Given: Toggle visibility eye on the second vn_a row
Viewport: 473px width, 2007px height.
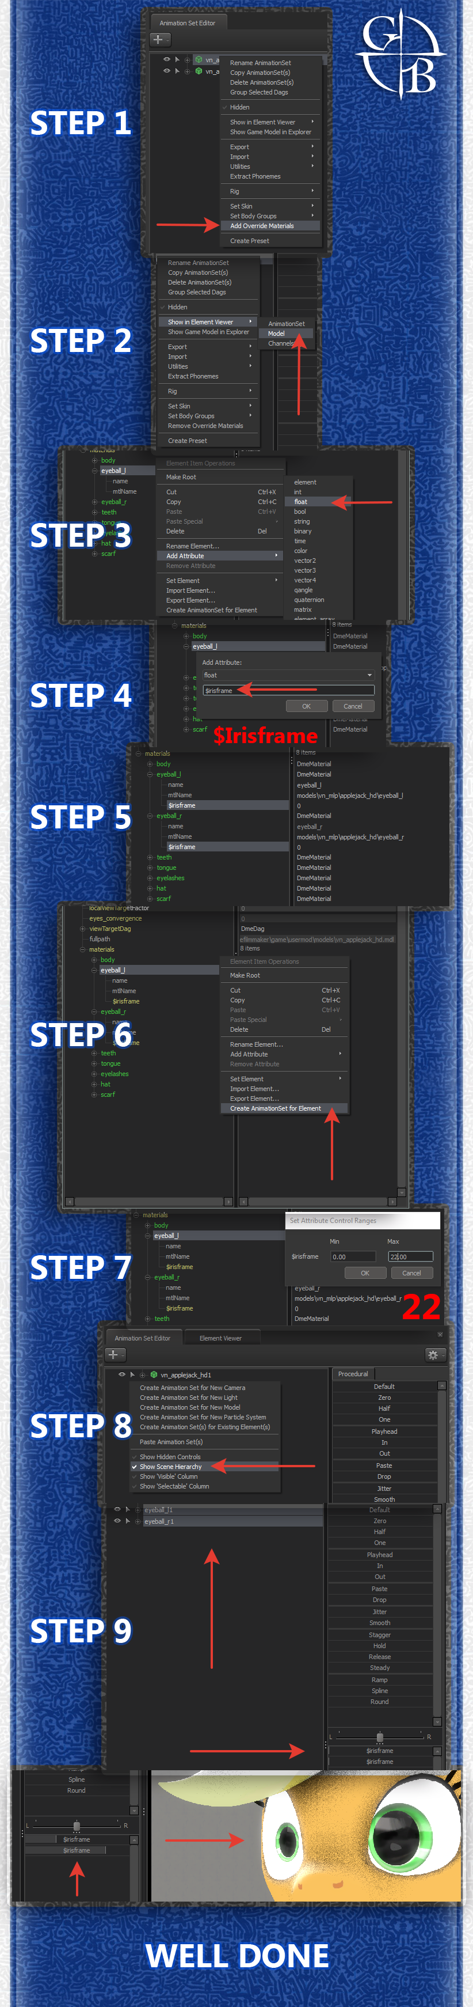Looking at the screenshot, I should (x=166, y=71).
